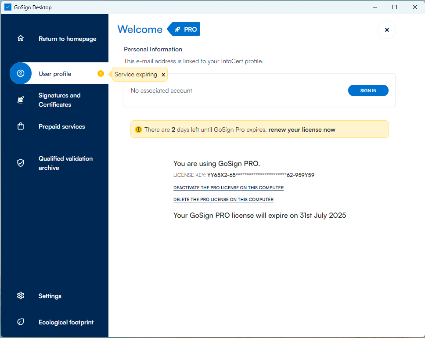
Task: Click the Qualified validation archive shield icon
Action: click(x=21, y=163)
